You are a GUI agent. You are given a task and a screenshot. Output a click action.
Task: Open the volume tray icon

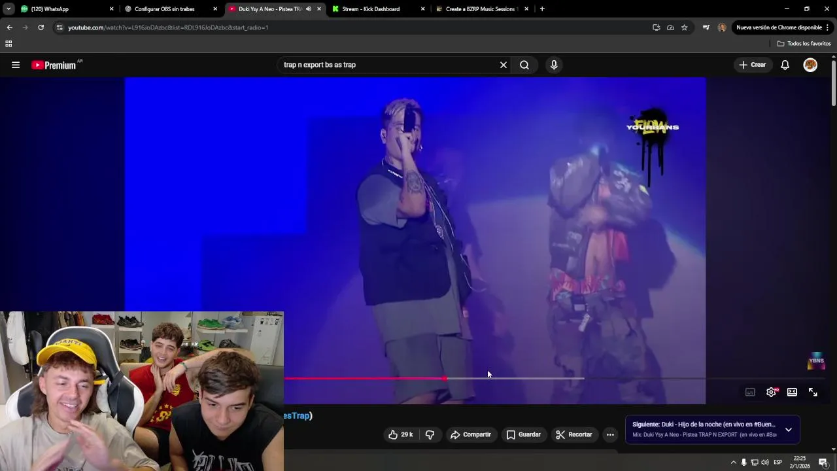coord(764,462)
